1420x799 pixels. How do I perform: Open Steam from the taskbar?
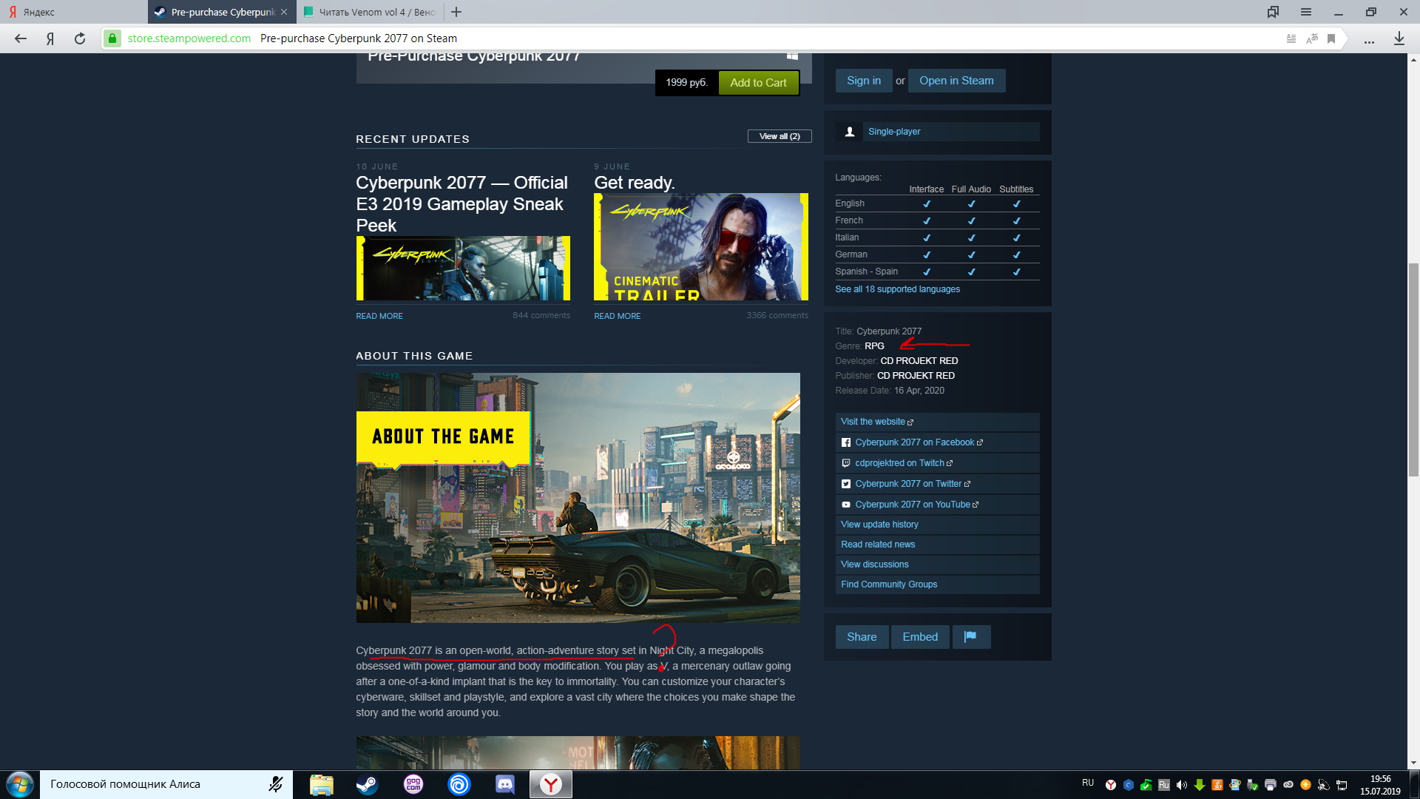(x=367, y=784)
